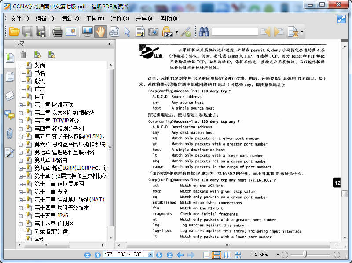
Task: Go to the previous page button
Action: coord(97,255)
